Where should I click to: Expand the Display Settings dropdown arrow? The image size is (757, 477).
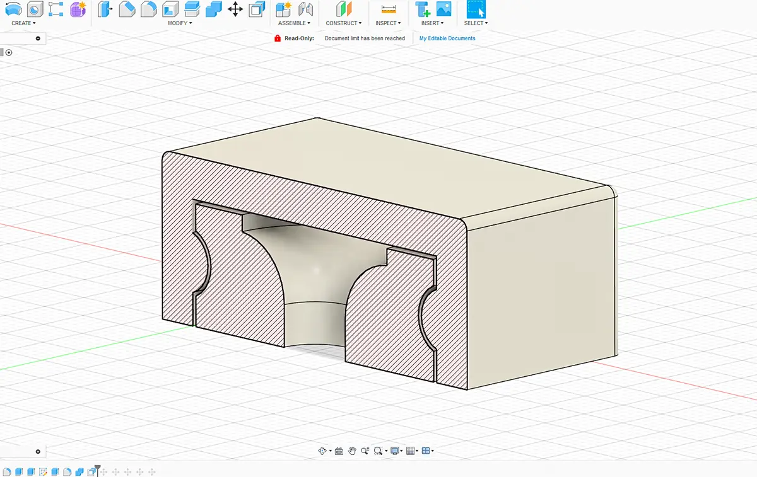[x=401, y=451]
